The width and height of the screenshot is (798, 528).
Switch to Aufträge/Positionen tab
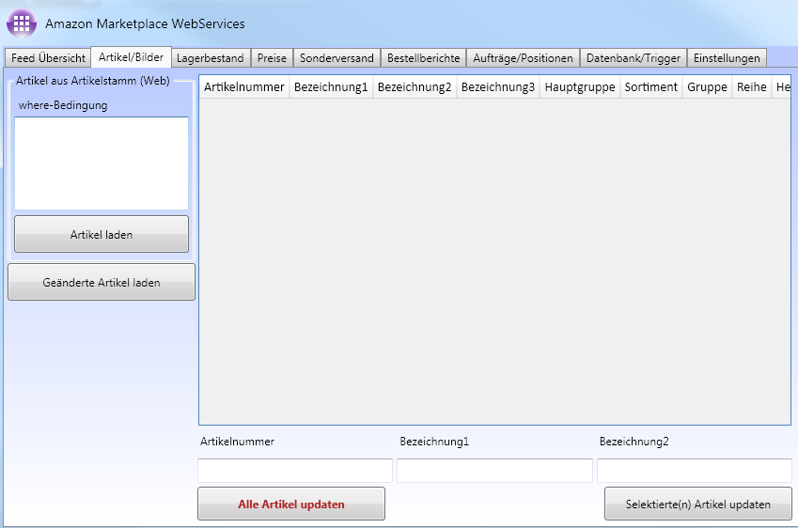click(x=523, y=58)
